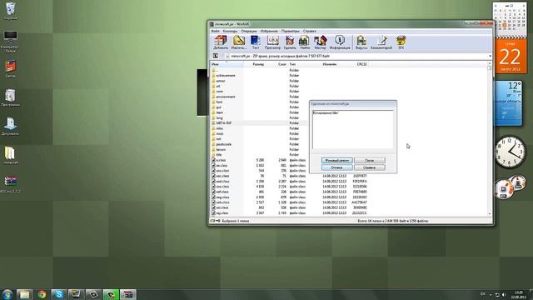Image resolution: width=533 pixels, height=300 pixels.
Task: Open the Комментарий (Comment) tool
Action: (x=381, y=42)
